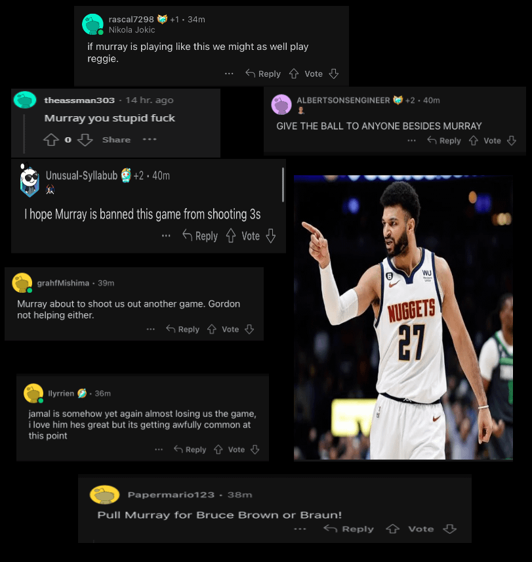
Task: Open more options on Papermario123's comment
Action: (300, 529)
